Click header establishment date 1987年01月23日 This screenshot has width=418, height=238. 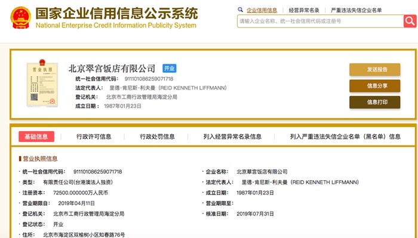(122, 106)
